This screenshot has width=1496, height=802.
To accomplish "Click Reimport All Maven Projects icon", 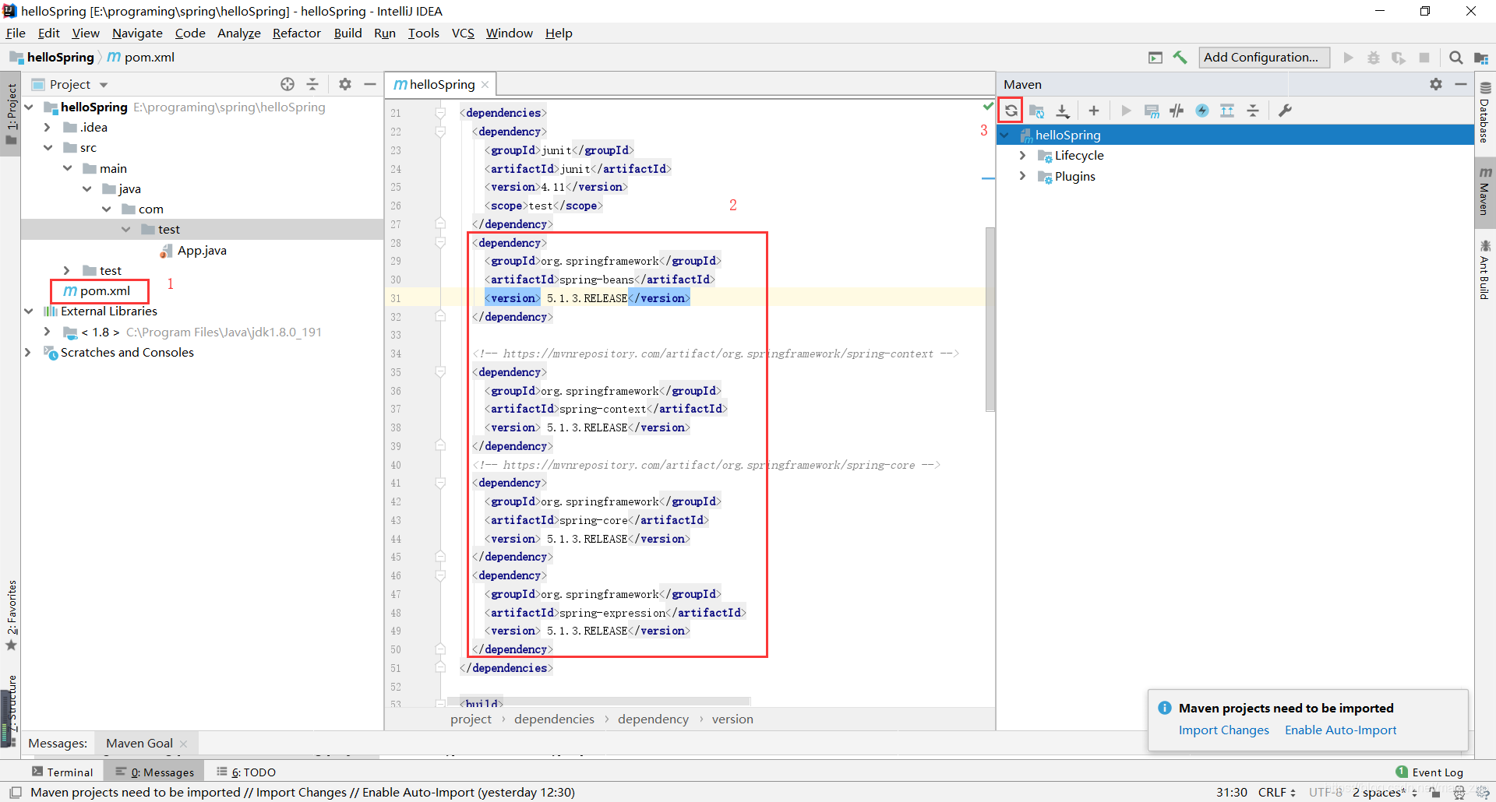I will pyautogui.click(x=1011, y=111).
